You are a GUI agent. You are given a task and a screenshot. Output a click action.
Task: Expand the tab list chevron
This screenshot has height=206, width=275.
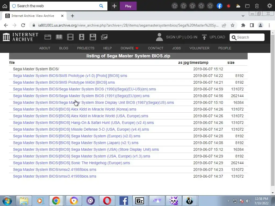tap(243, 16)
